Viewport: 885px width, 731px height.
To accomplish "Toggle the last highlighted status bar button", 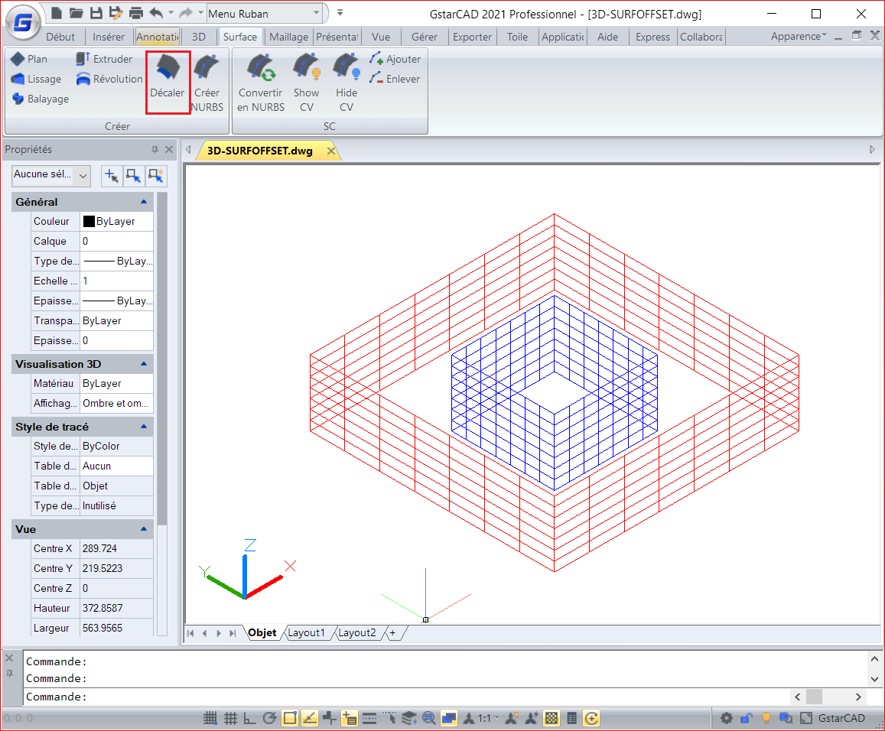I will (x=591, y=718).
